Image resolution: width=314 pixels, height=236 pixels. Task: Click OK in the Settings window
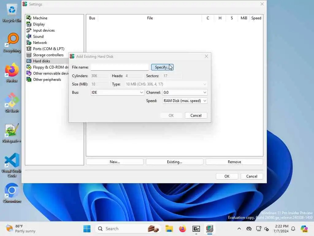coord(227,176)
